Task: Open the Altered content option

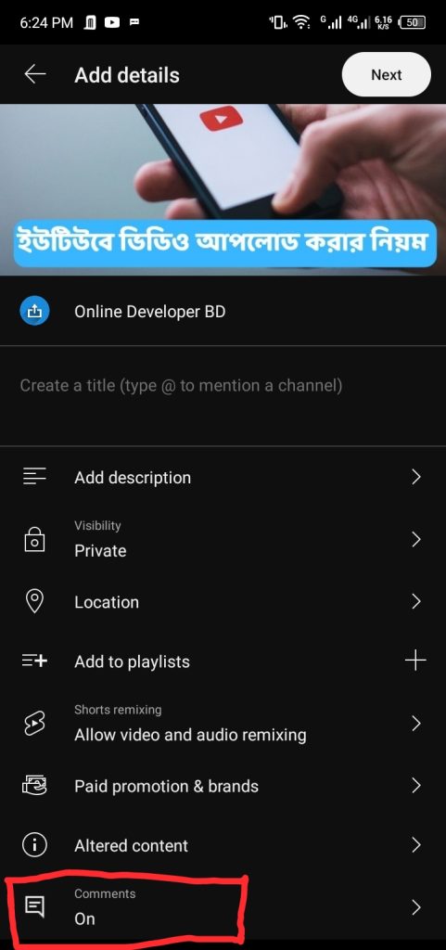Action: [x=223, y=846]
